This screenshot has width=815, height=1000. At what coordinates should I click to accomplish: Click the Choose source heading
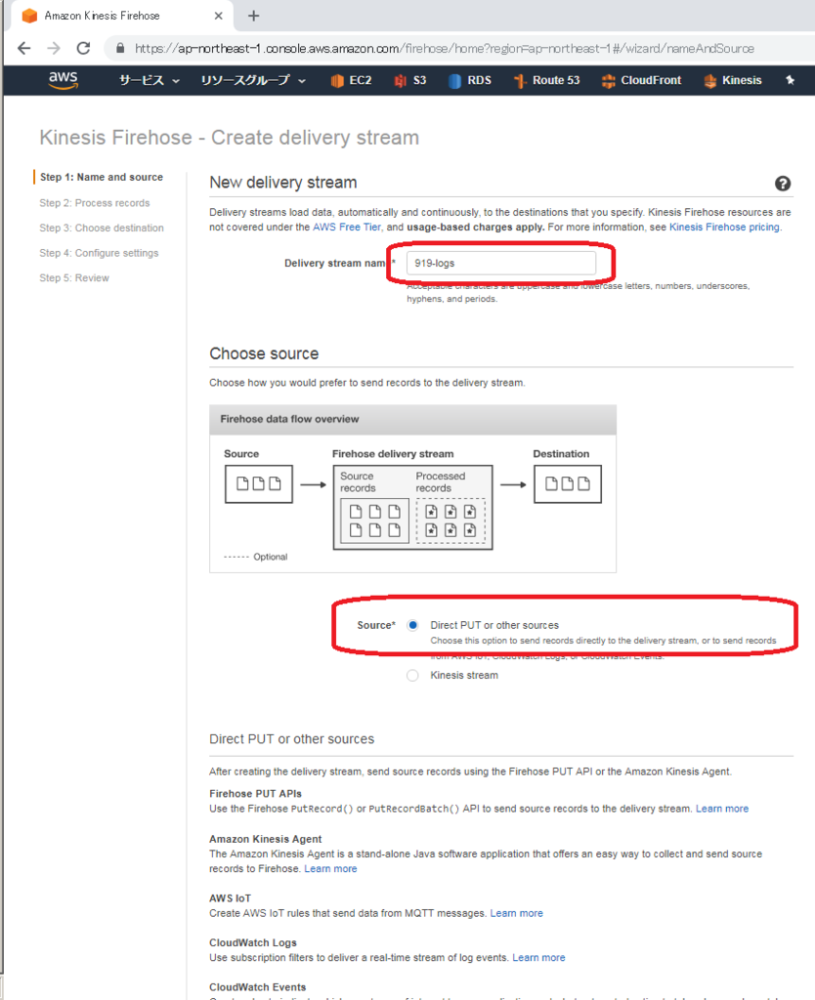point(264,354)
